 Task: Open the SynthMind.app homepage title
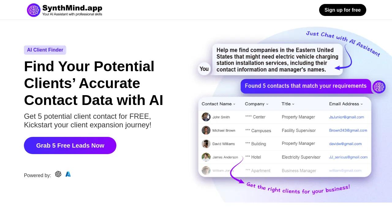(72, 8)
